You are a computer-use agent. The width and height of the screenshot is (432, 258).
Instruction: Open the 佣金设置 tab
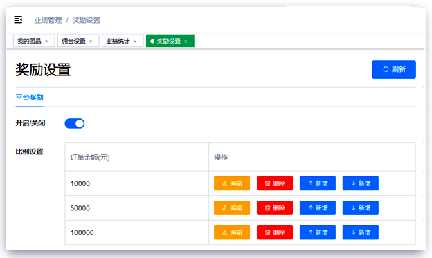click(73, 41)
